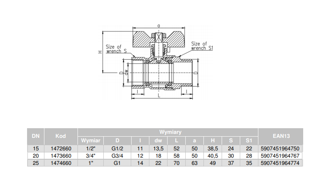The height and width of the screenshot is (181, 327).
Task: Click the H dimension label in drawing
Action: [99, 52]
